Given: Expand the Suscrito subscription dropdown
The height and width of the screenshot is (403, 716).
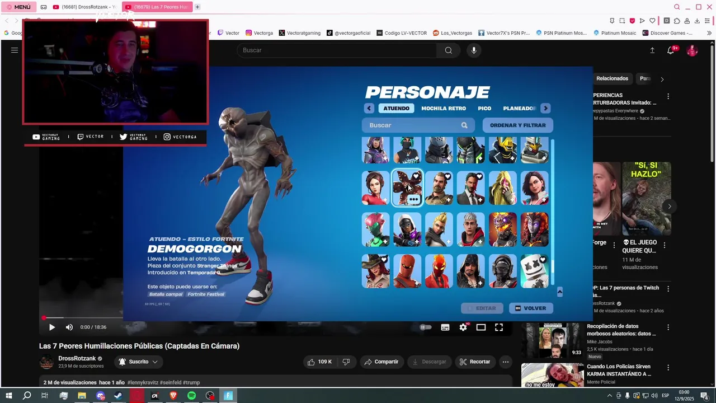Looking at the screenshot, I should pos(138,362).
